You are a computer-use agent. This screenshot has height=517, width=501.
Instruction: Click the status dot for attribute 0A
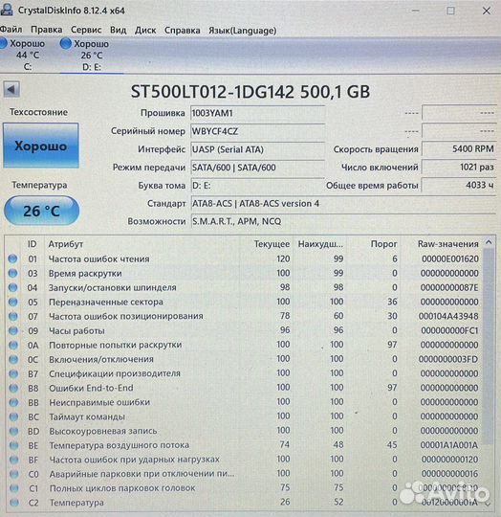(13, 345)
